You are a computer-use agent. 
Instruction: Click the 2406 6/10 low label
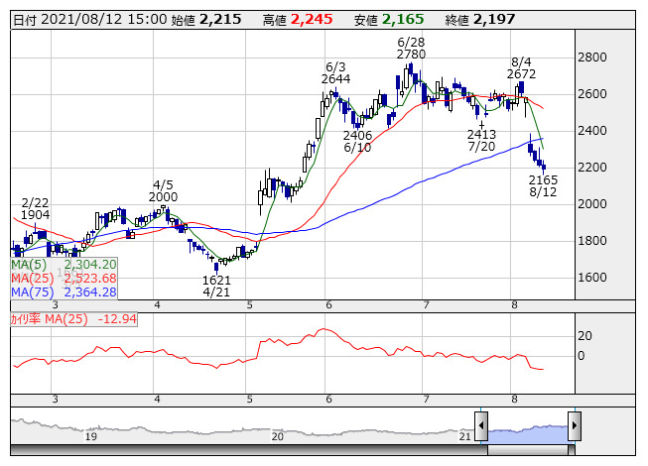click(357, 141)
